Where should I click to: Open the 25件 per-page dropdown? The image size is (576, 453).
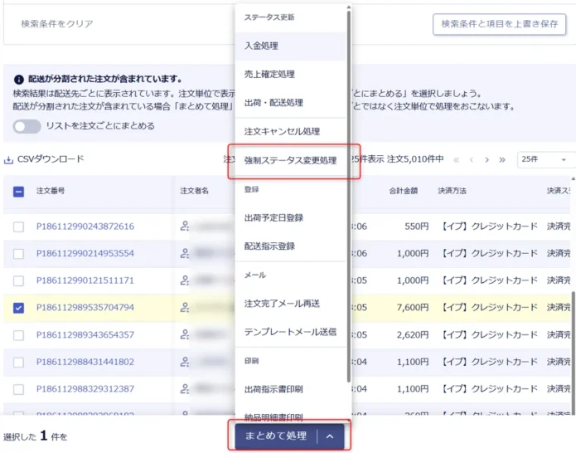click(545, 159)
